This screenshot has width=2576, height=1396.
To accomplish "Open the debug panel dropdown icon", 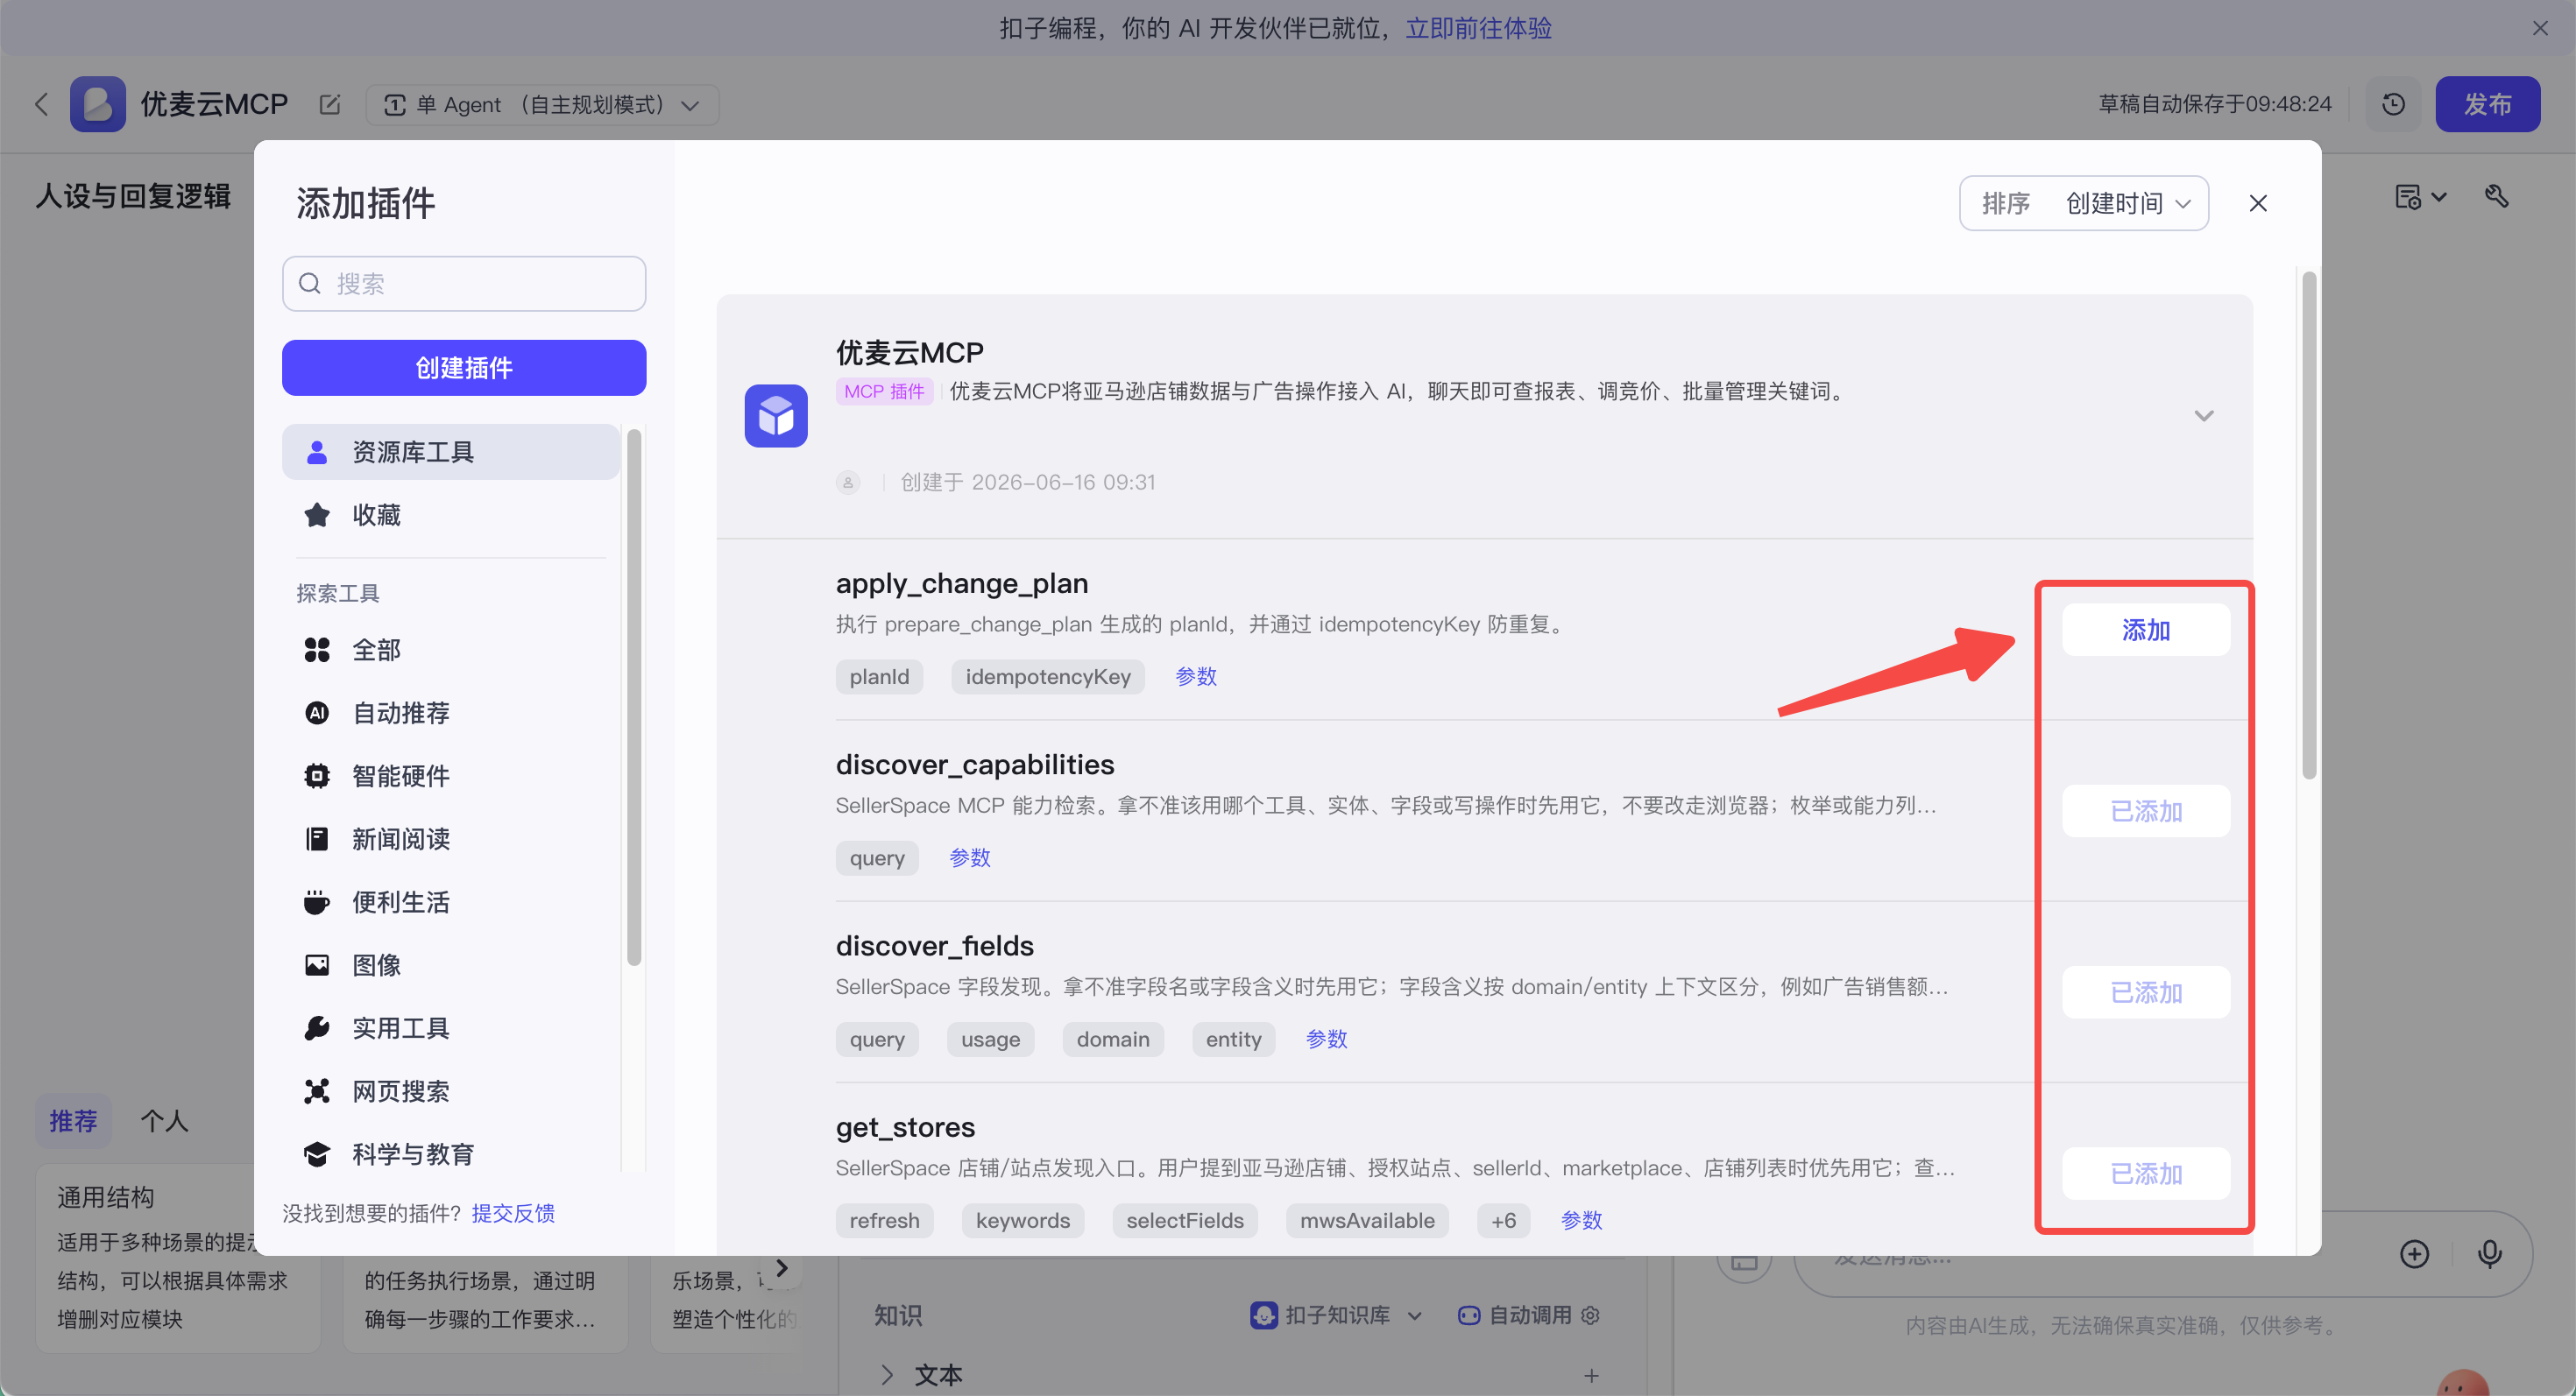I will point(2421,197).
